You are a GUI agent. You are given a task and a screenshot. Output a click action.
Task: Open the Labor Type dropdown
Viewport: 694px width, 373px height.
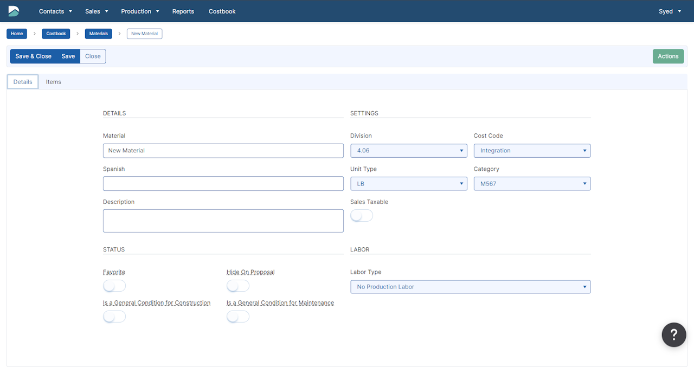pyautogui.click(x=470, y=287)
